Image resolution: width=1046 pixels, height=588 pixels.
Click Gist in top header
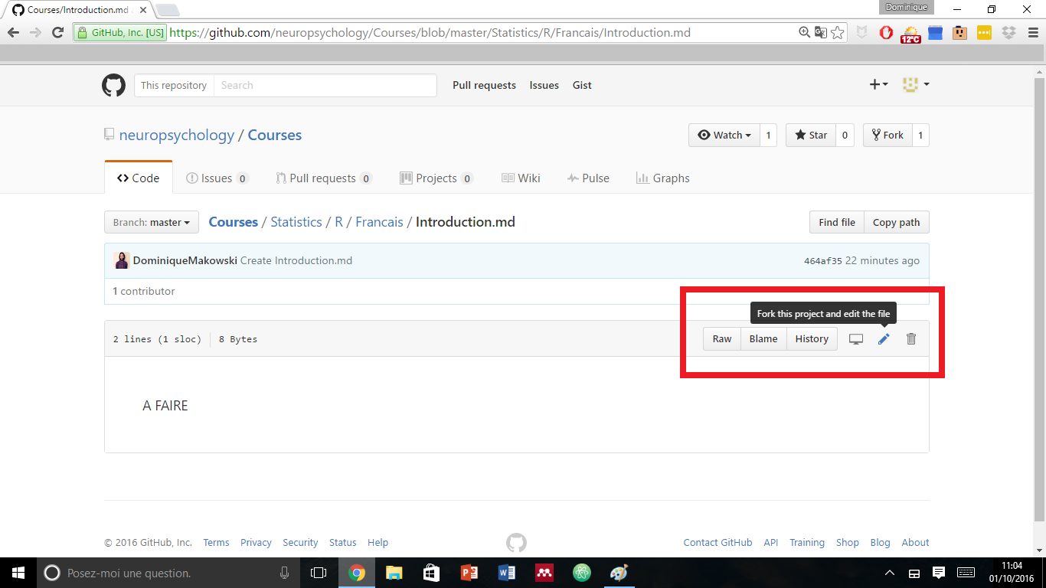pos(582,85)
